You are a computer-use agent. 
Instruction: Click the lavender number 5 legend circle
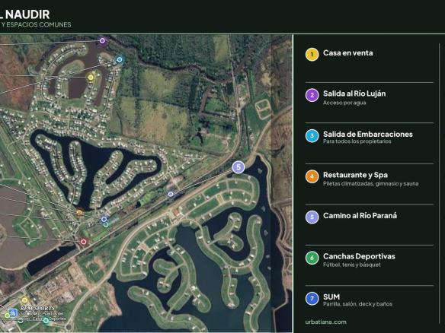[312, 217]
